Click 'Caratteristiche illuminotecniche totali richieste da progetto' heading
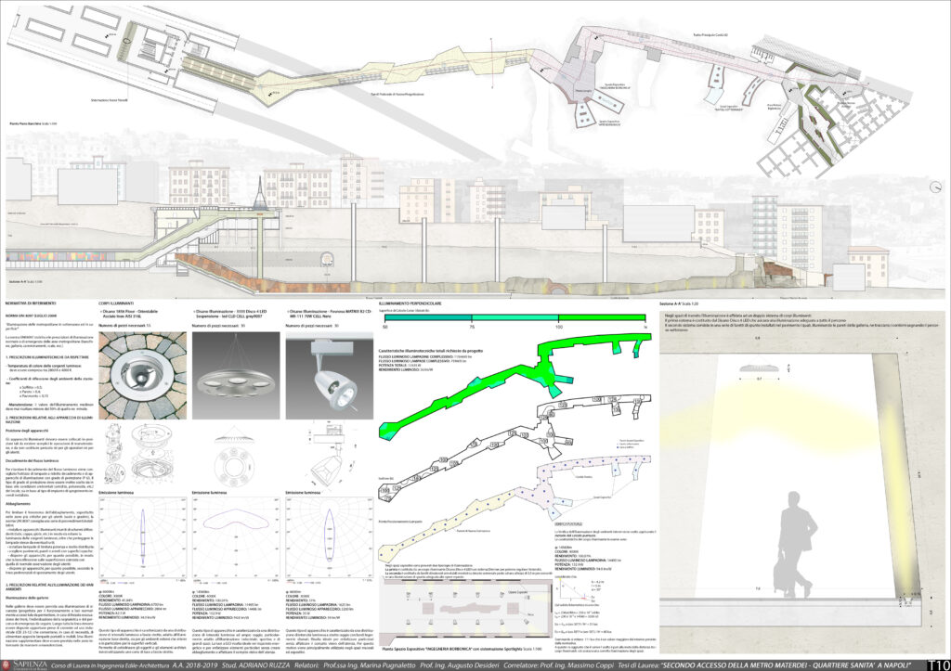Screen dimensions: 951x671 click(x=431, y=351)
